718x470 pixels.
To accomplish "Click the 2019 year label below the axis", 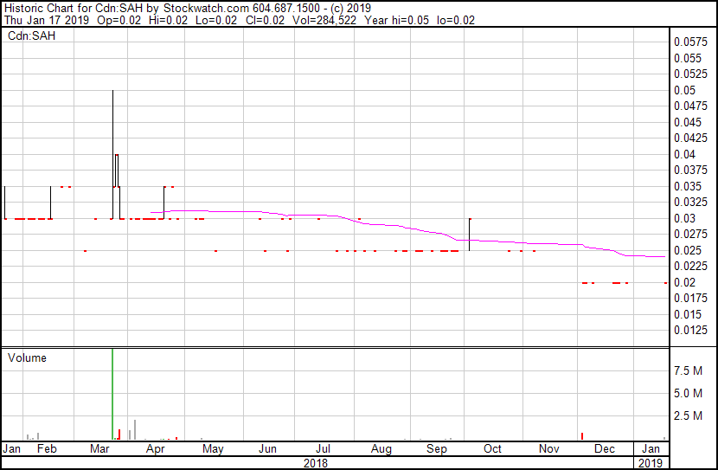I will tap(653, 463).
